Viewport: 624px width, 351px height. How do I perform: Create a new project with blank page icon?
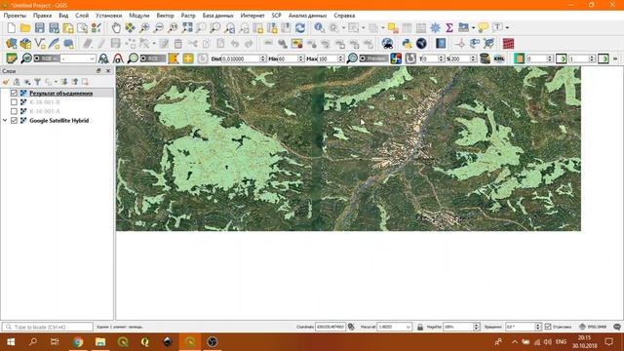(11, 28)
